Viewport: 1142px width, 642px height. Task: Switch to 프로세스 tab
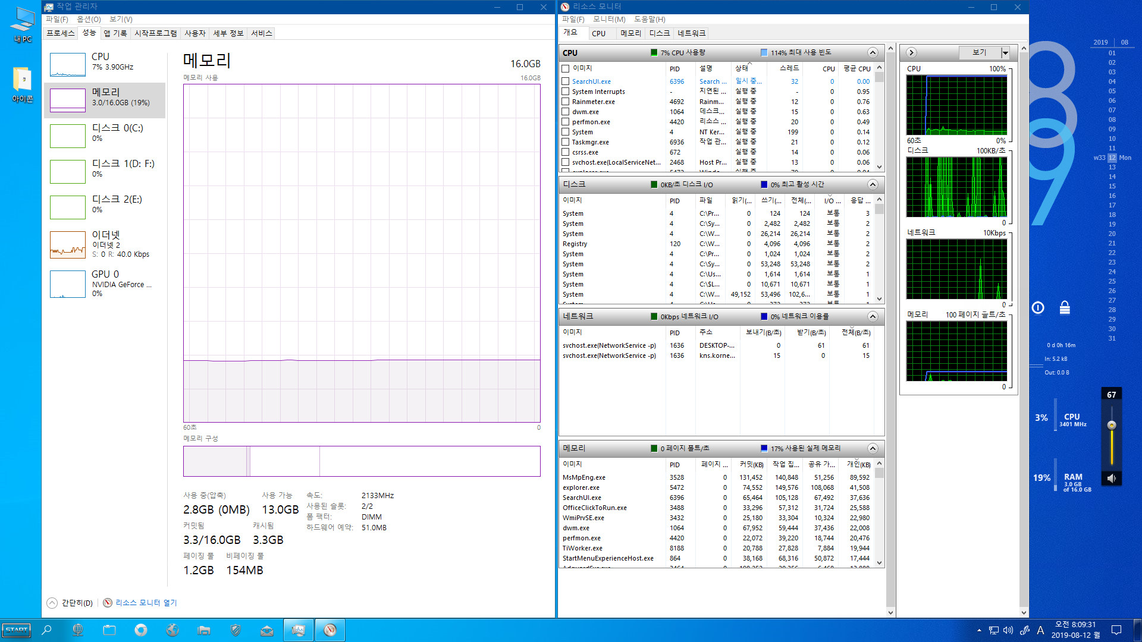click(x=61, y=33)
